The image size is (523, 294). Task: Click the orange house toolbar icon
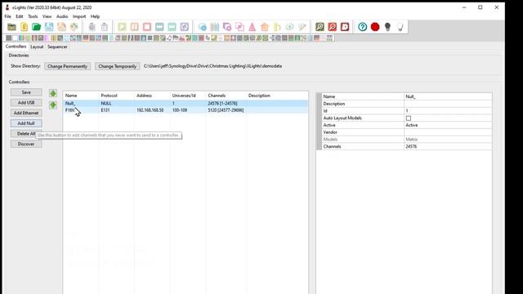pyautogui.click(x=265, y=27)
